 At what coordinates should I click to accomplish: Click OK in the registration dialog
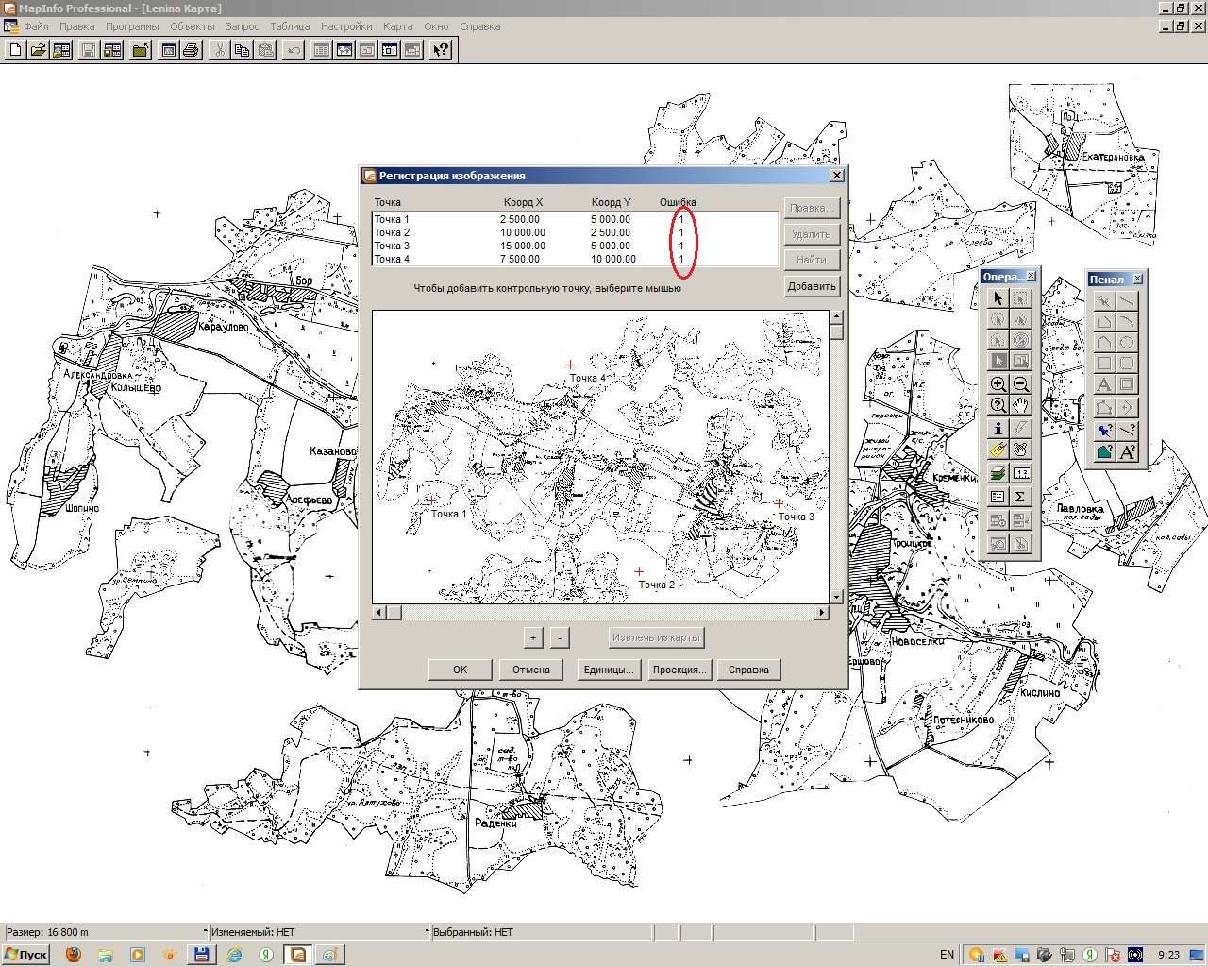pos(460,670)
